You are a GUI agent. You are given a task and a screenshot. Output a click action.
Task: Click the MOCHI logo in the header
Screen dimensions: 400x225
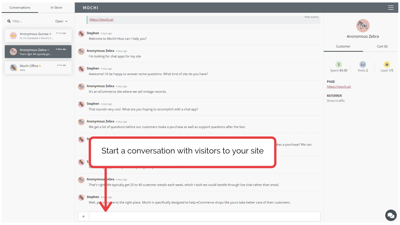[x=90, y=8]
